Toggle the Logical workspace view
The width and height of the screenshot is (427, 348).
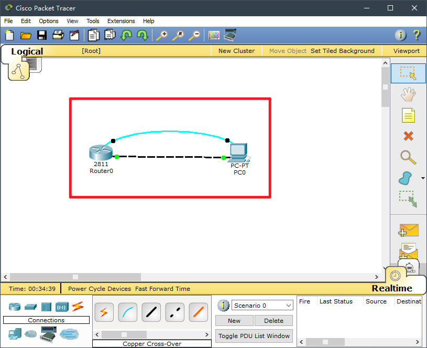pos(27,51)
